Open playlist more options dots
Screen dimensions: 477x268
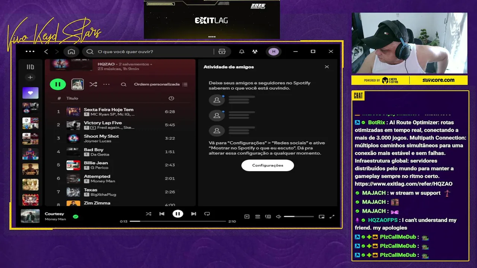tap(107, 84)
